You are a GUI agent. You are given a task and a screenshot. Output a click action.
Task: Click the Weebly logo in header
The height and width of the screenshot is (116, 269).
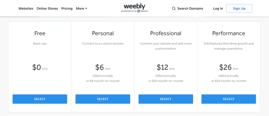coord(134,7)
